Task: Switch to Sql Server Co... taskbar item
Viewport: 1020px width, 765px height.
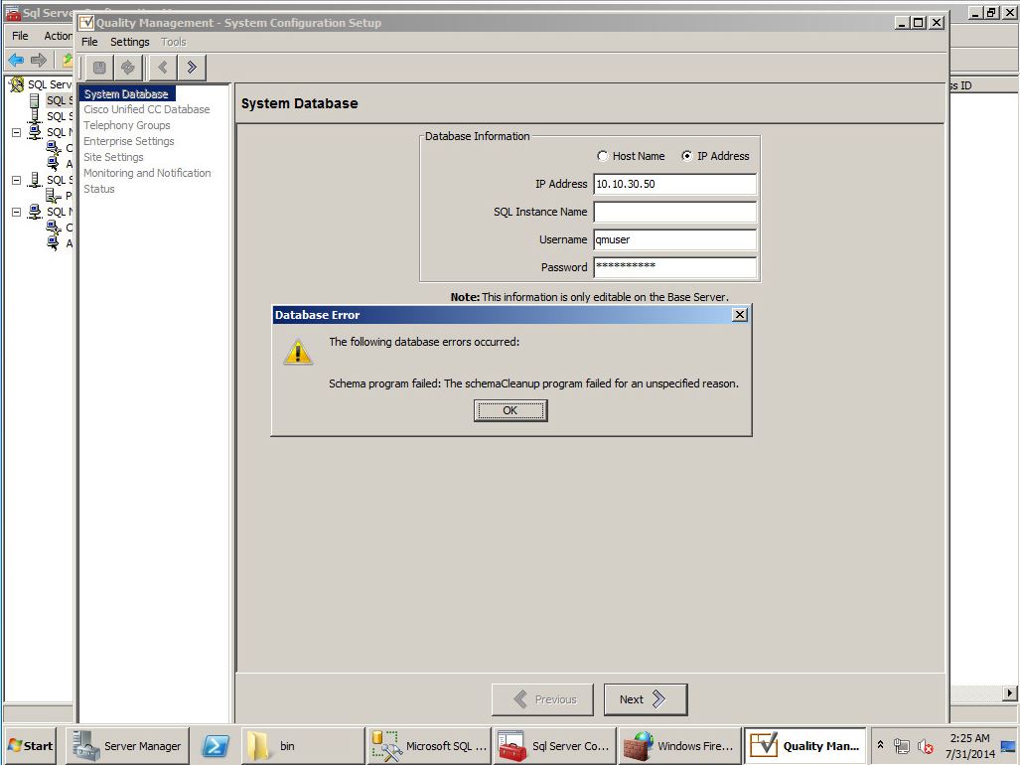Action: (x=555, y=746)
